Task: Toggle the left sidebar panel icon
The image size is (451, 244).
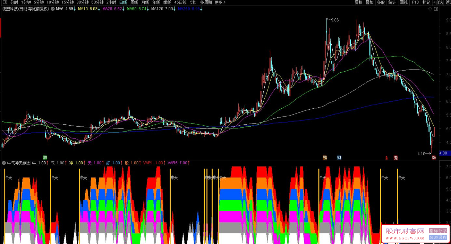Action: coord(5,2)
